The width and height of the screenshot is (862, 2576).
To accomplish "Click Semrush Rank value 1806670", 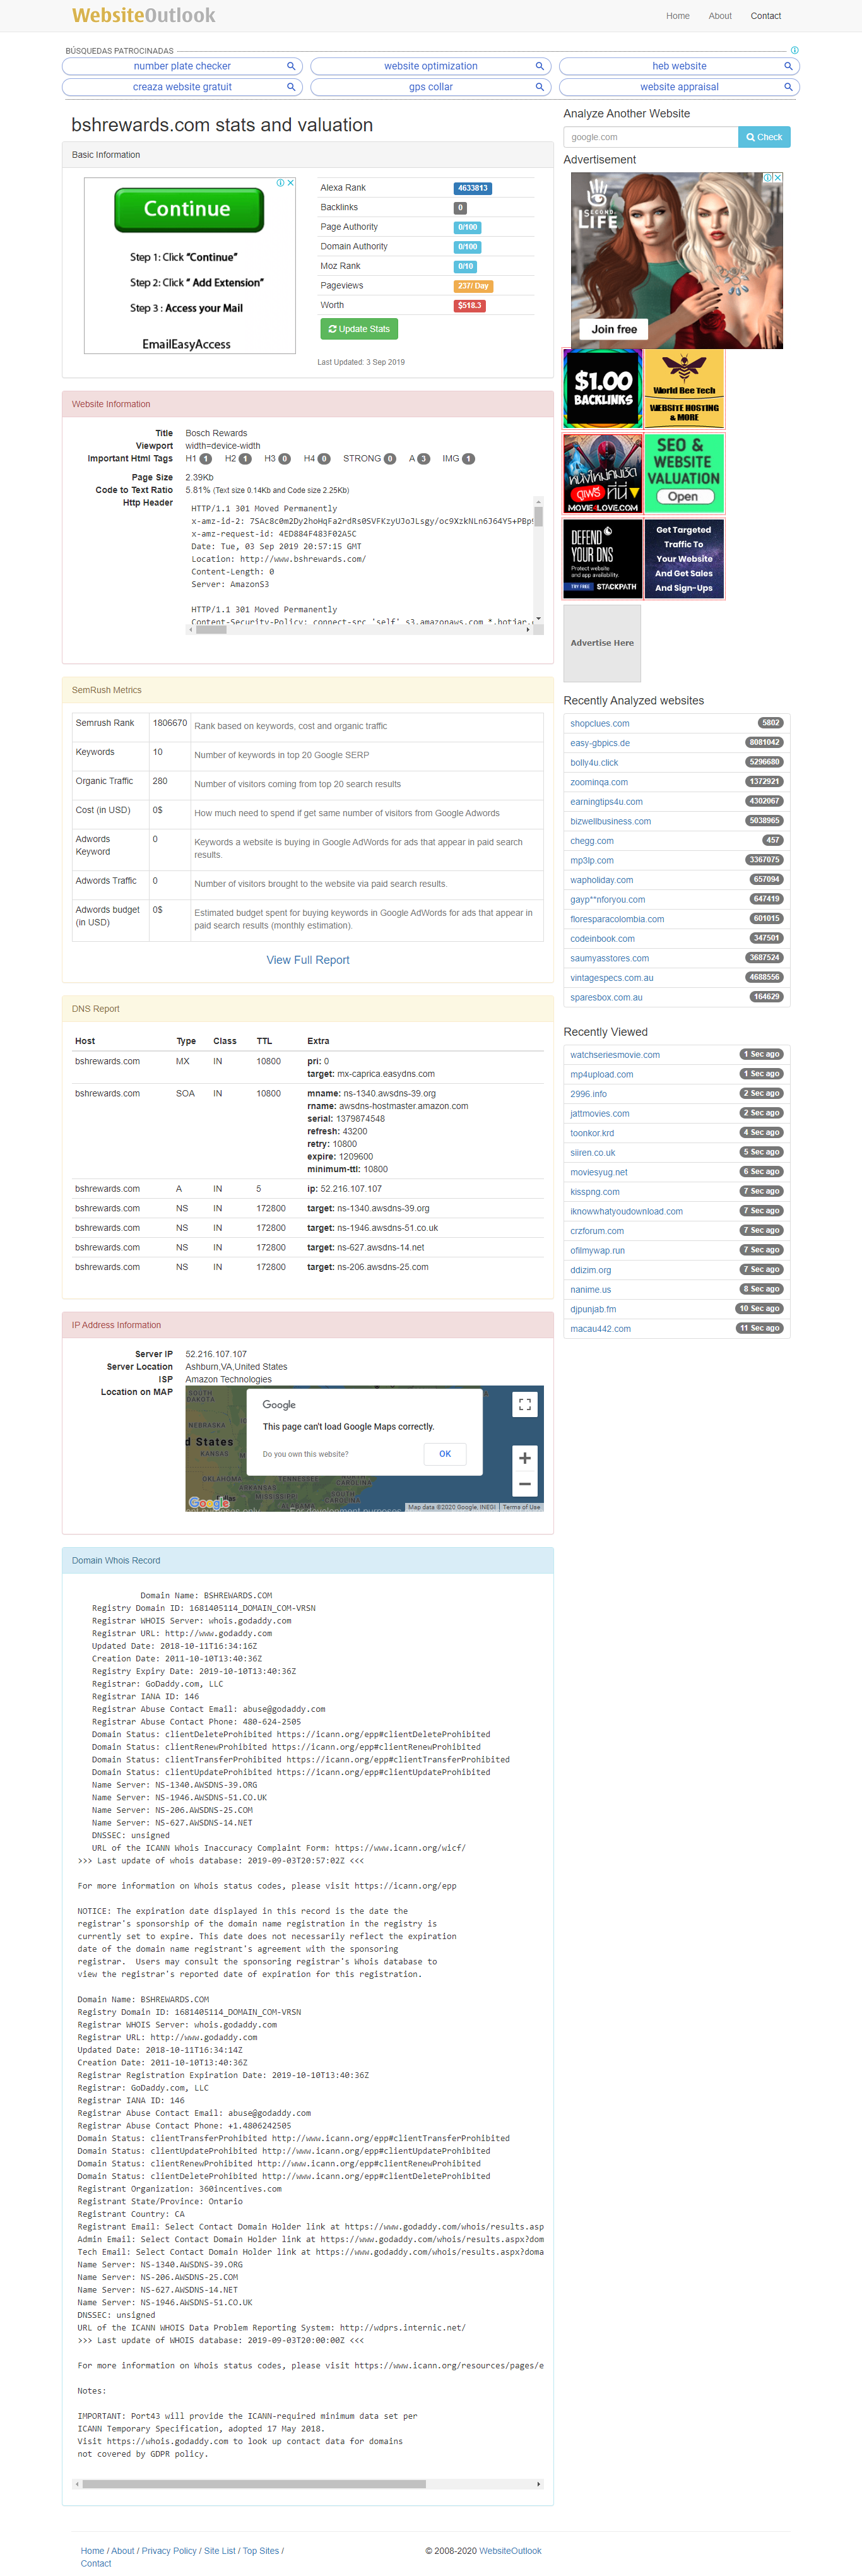I will [170, 723].
